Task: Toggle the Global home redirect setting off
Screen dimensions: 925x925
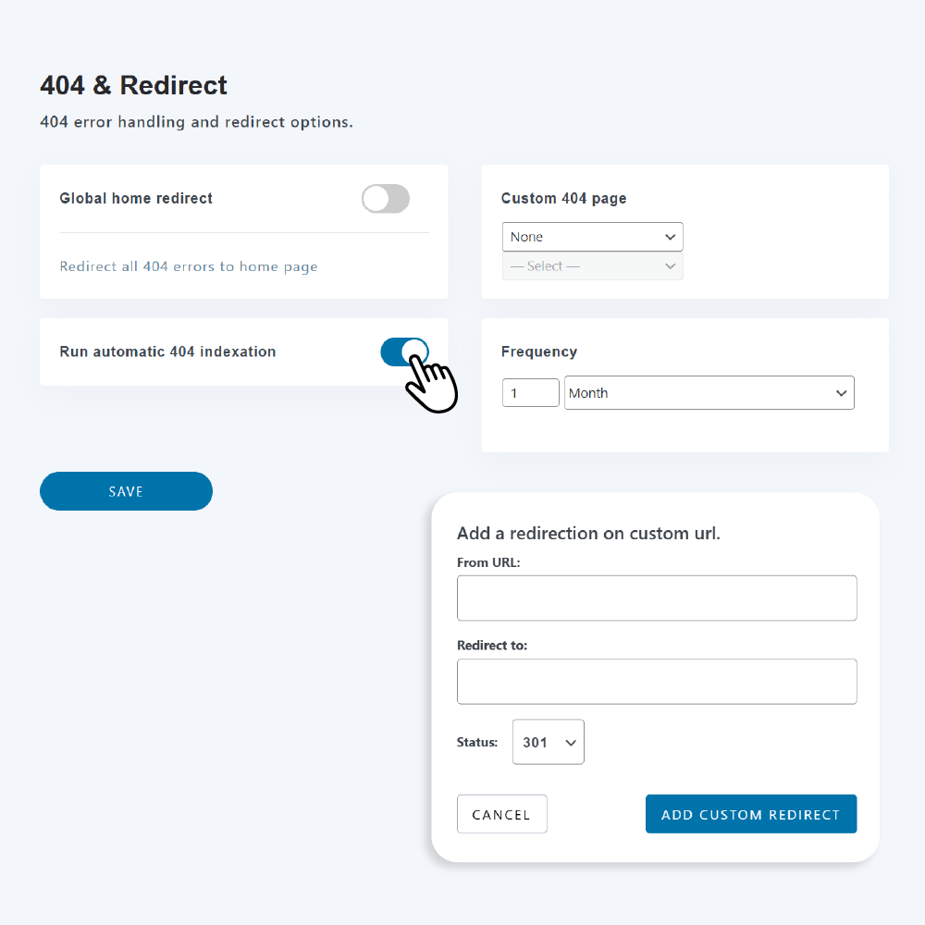Action: (386, 199)
